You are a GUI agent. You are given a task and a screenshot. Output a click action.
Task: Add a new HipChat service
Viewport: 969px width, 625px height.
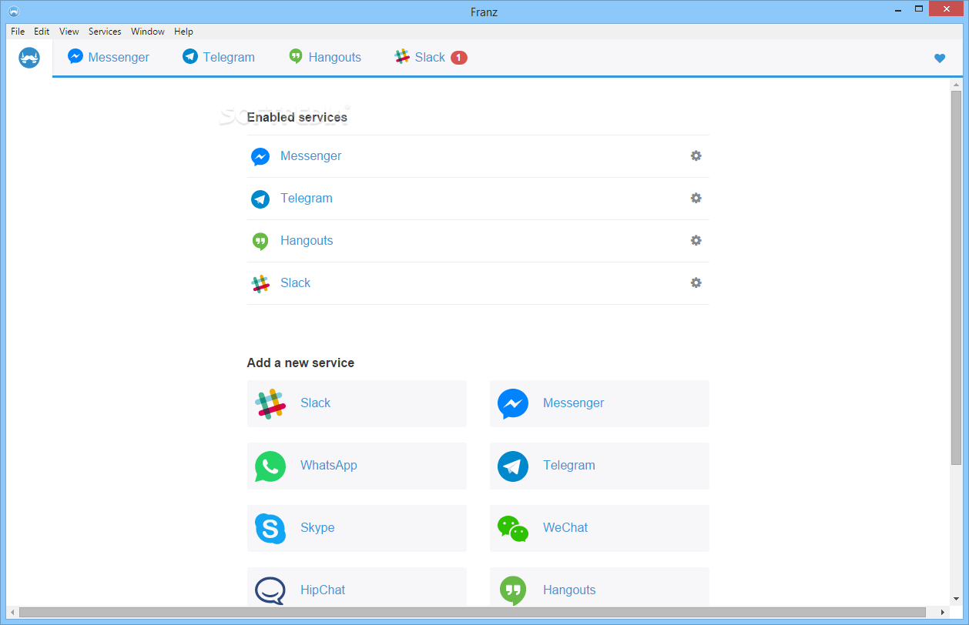[357, 587]
